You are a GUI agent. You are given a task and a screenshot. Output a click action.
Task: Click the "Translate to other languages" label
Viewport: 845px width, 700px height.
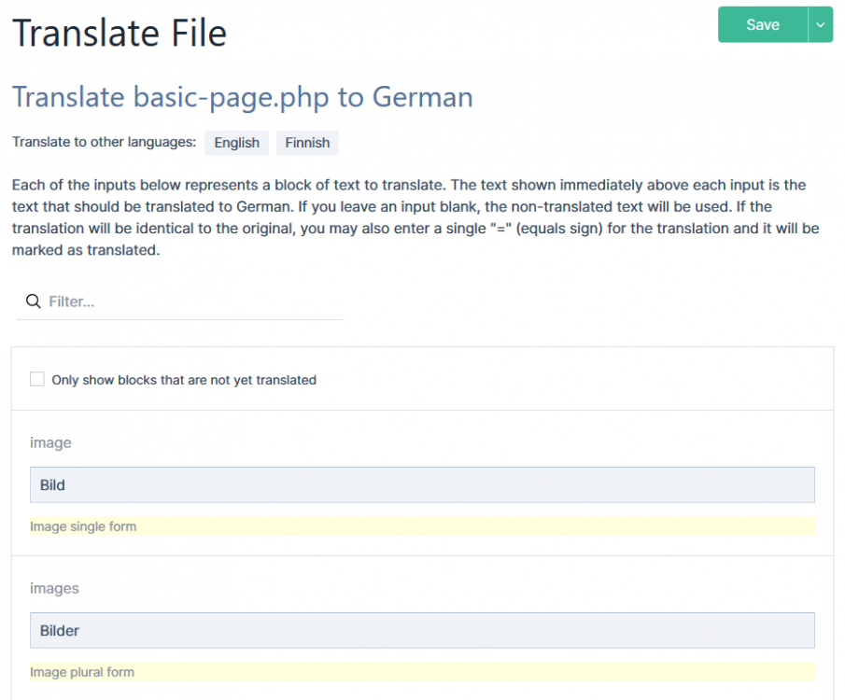click(103, 142)
